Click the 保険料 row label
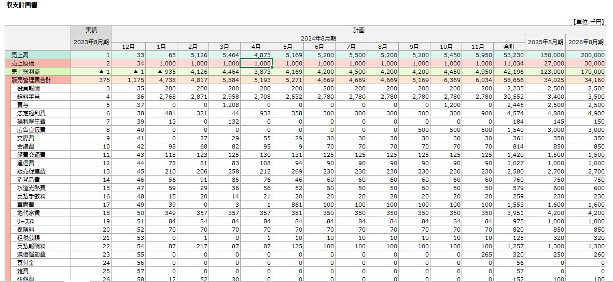613x282 pixels. click(x=40, y=230)
